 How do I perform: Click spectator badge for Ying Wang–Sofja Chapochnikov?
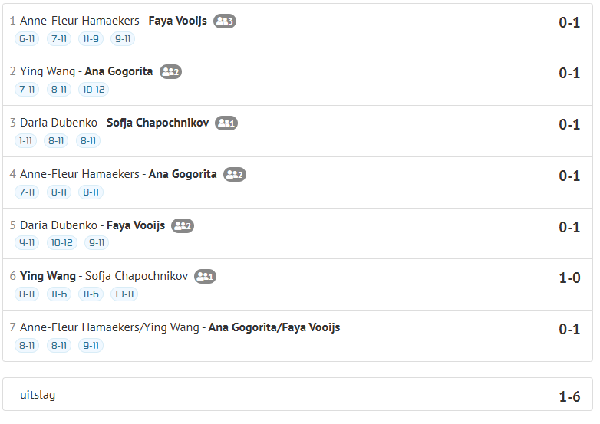point(206,277)
